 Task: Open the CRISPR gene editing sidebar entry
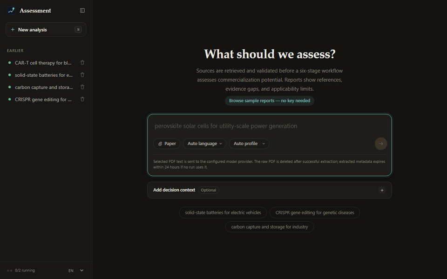43,100
